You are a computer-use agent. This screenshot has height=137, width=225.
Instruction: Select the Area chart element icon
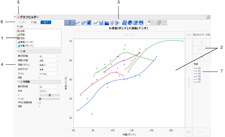point(107,23)
